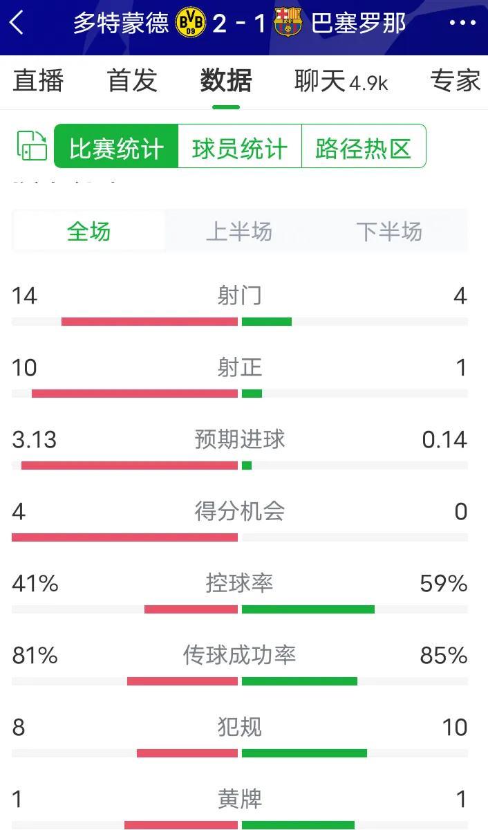Viewport: 488px width, 830px height.
Task: Select the 比赛统计 segment button
Action: pos(116,146)
